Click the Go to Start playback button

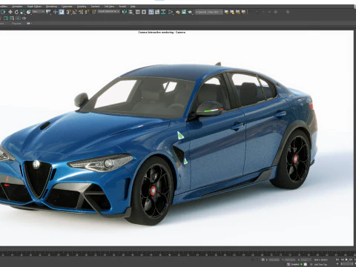pos(337,260)
